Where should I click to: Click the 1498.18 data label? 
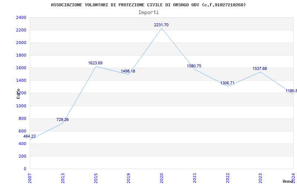[128, 71]
